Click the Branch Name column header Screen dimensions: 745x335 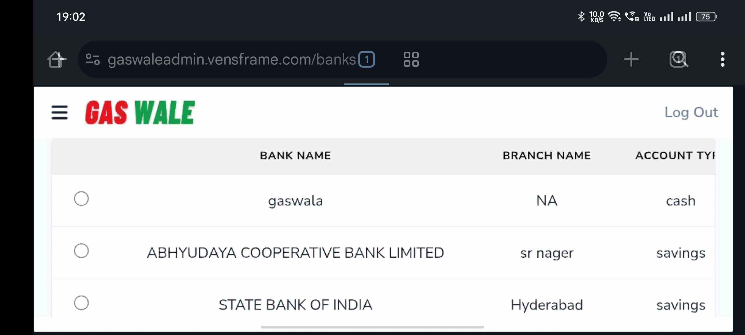click(x=546, y=155)
